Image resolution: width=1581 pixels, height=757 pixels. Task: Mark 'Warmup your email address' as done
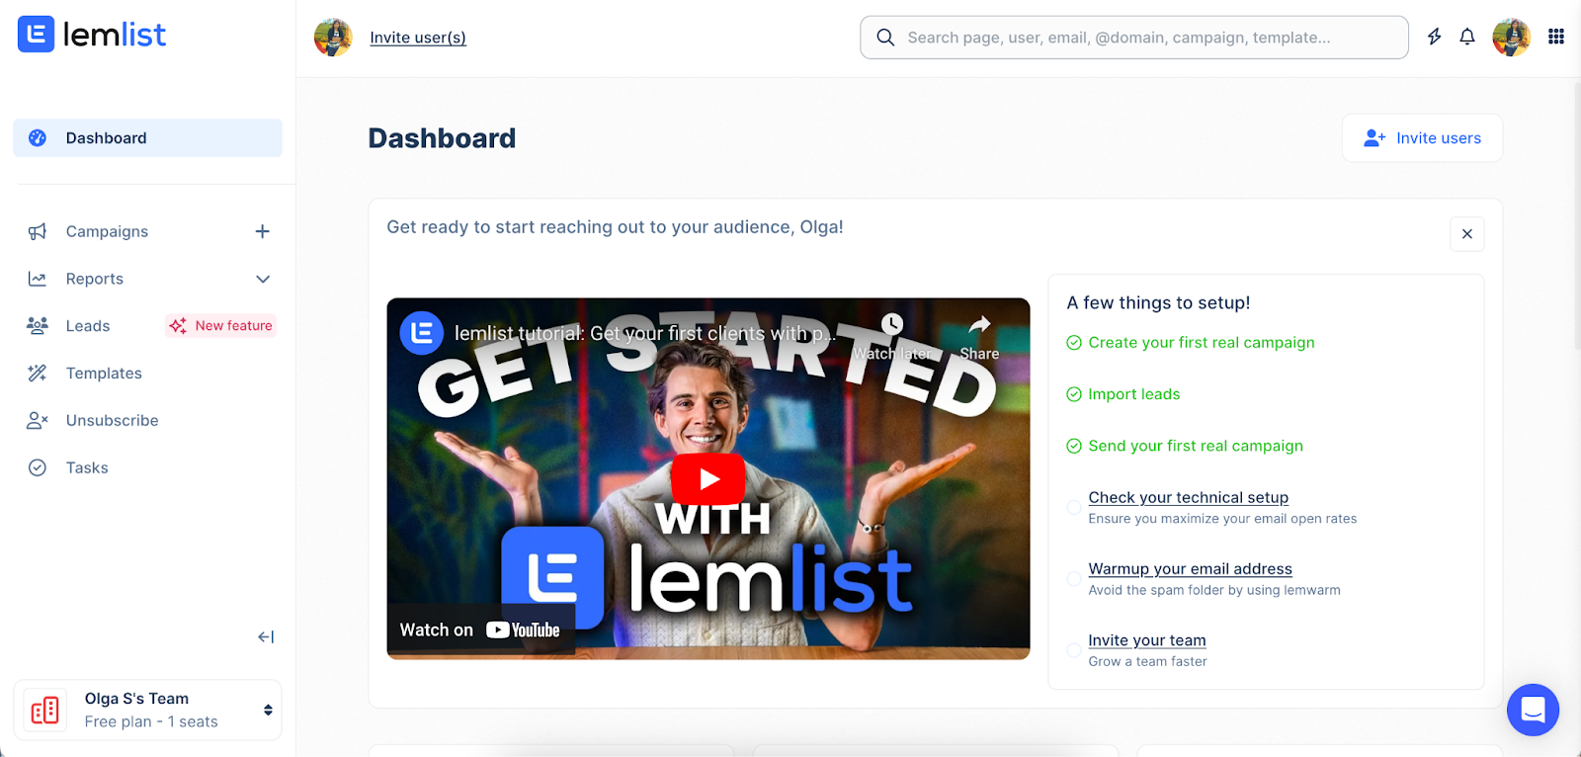(x=1073, y=578)
